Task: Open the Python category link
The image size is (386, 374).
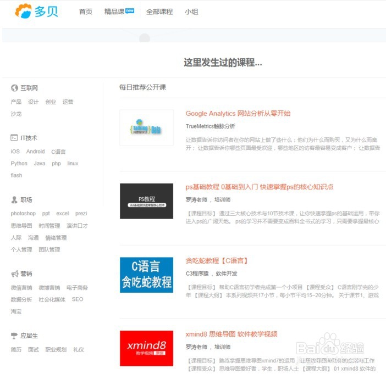Action: [x=19, y=164]
